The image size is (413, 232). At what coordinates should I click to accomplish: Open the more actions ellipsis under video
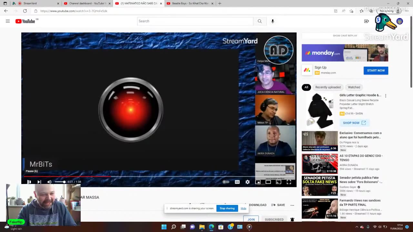(292, 205)
